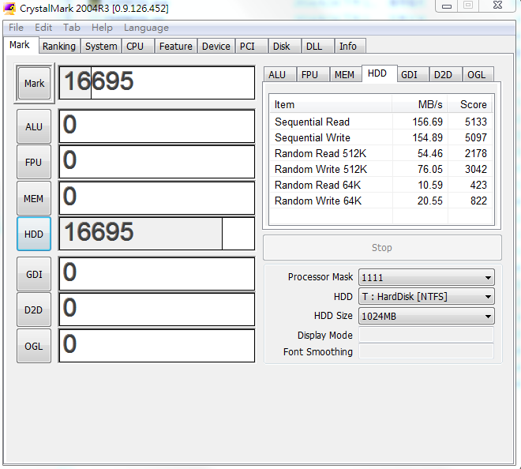Open the Help menu
The image size is (521, 469).
pos(102,28)
